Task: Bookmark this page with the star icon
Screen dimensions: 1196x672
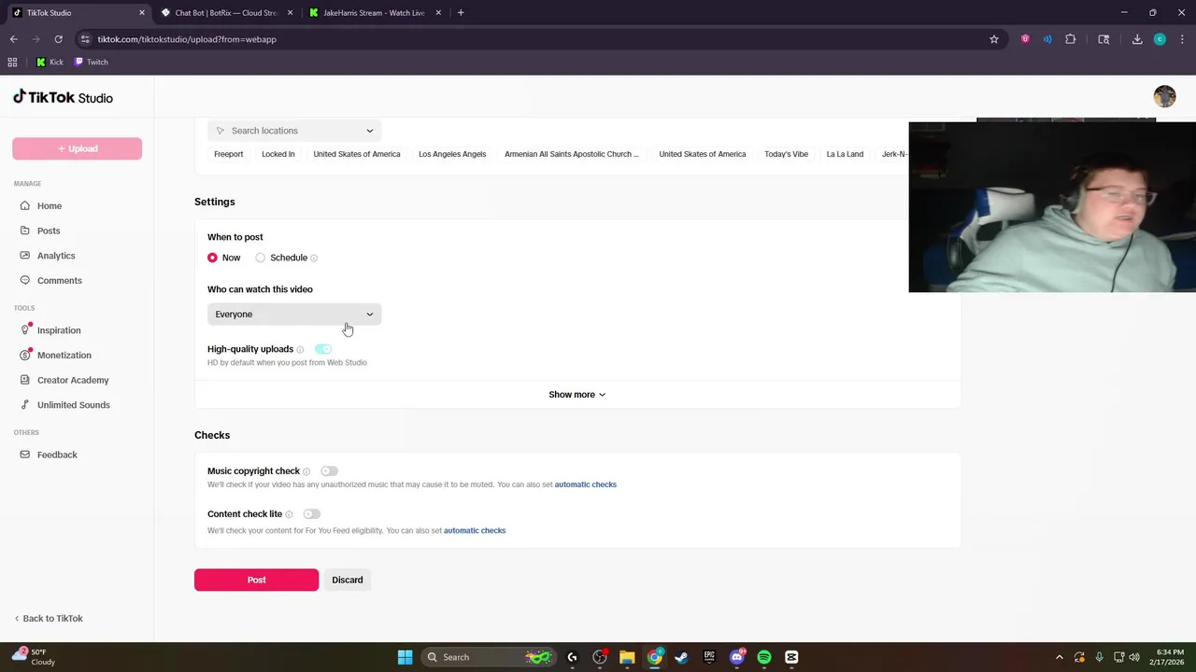Action: point(994,39)
